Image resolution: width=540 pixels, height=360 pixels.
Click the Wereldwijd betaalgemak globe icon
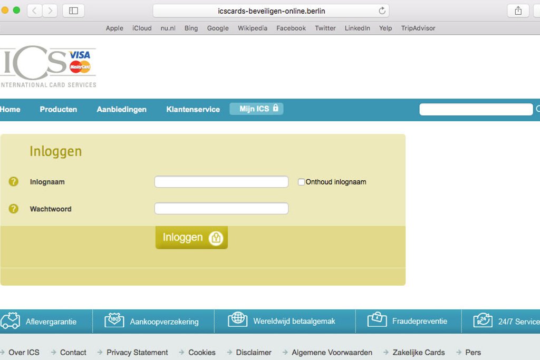(238, 320)
